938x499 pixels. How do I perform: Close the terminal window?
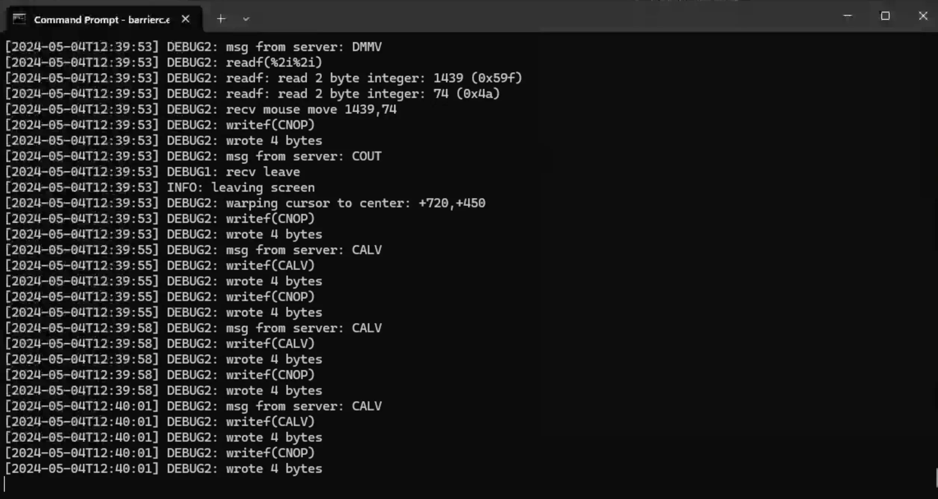pyautogui.click(x=923, y=16)
